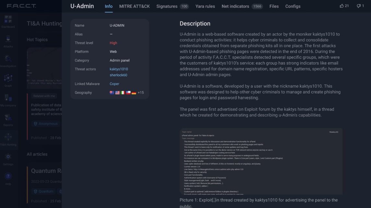The height and width of the screenshot is (208, 371).
Task: Open the Graph sidebar icon
Action: [x=8, y=79]
